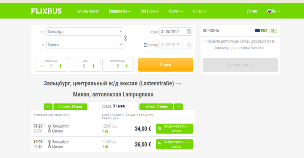Go to next dates arrow
Viewport: 304px width, 158px height.
tap(178, 107)
